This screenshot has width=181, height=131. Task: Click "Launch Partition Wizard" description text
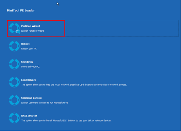pyautogui.click(x=32, y=31)
